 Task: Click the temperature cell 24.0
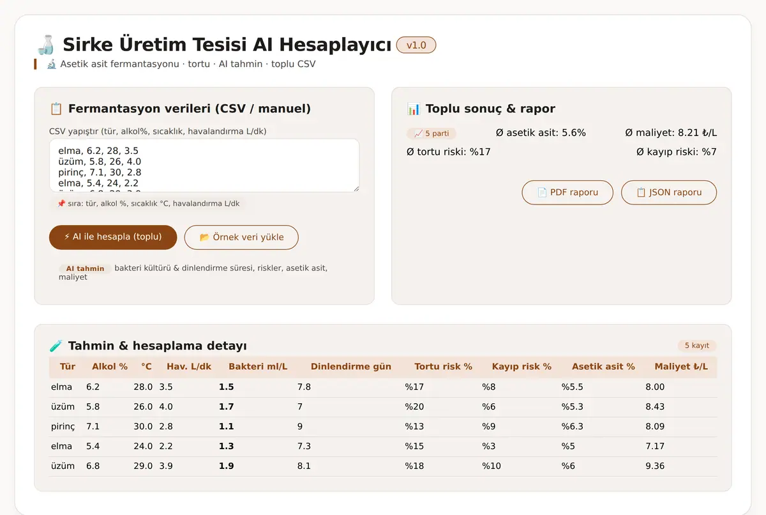coord(143,447)
